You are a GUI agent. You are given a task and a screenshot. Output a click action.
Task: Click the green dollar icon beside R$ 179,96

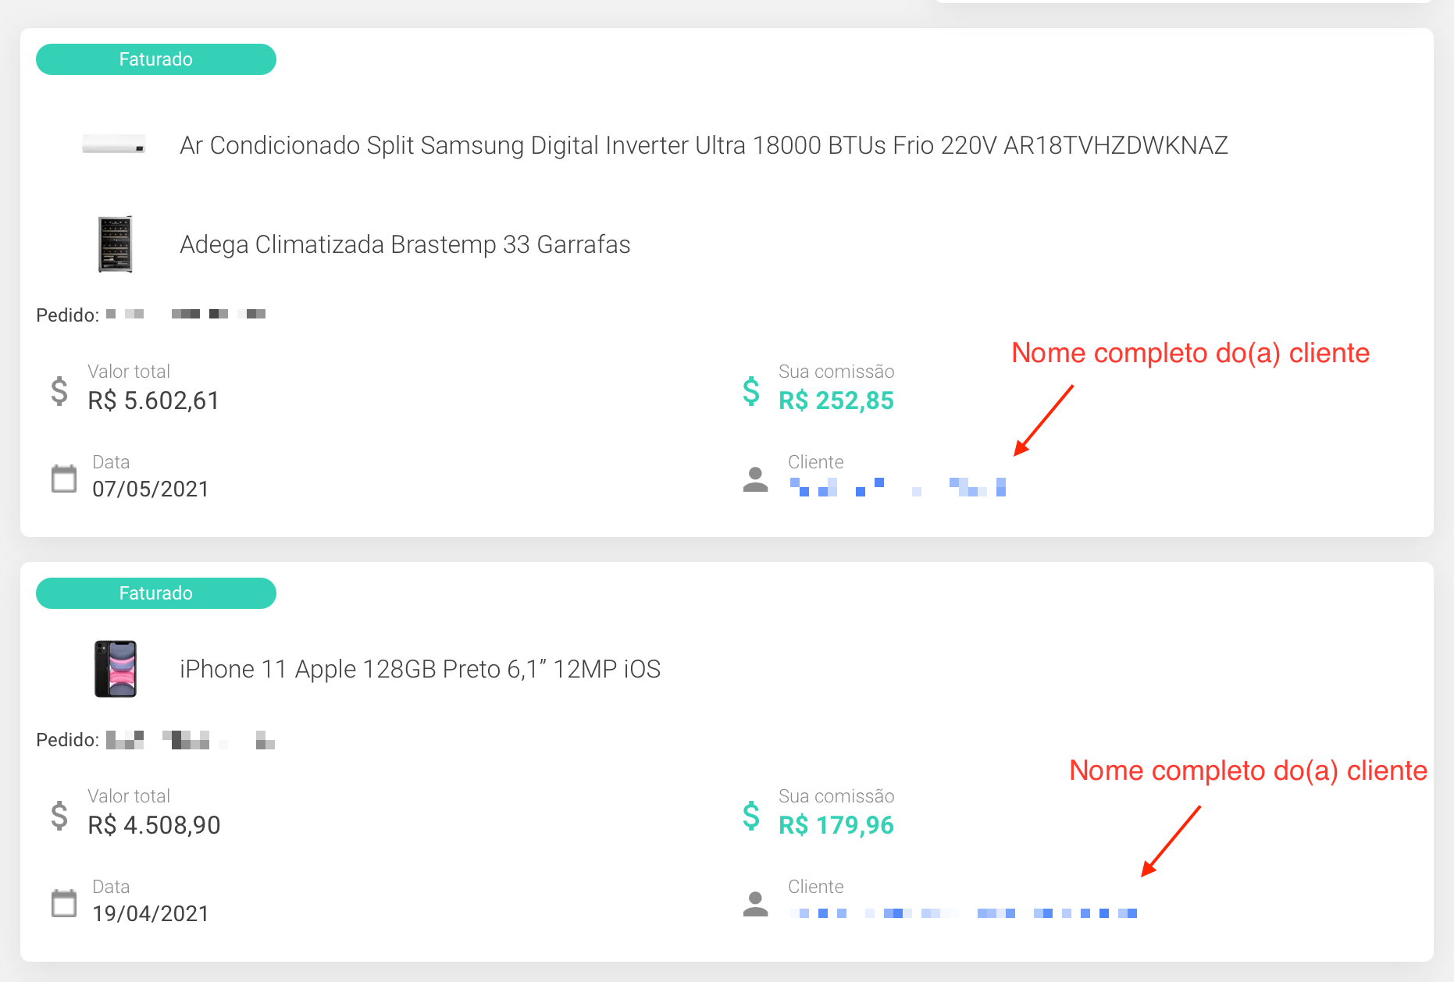(751, 816)
